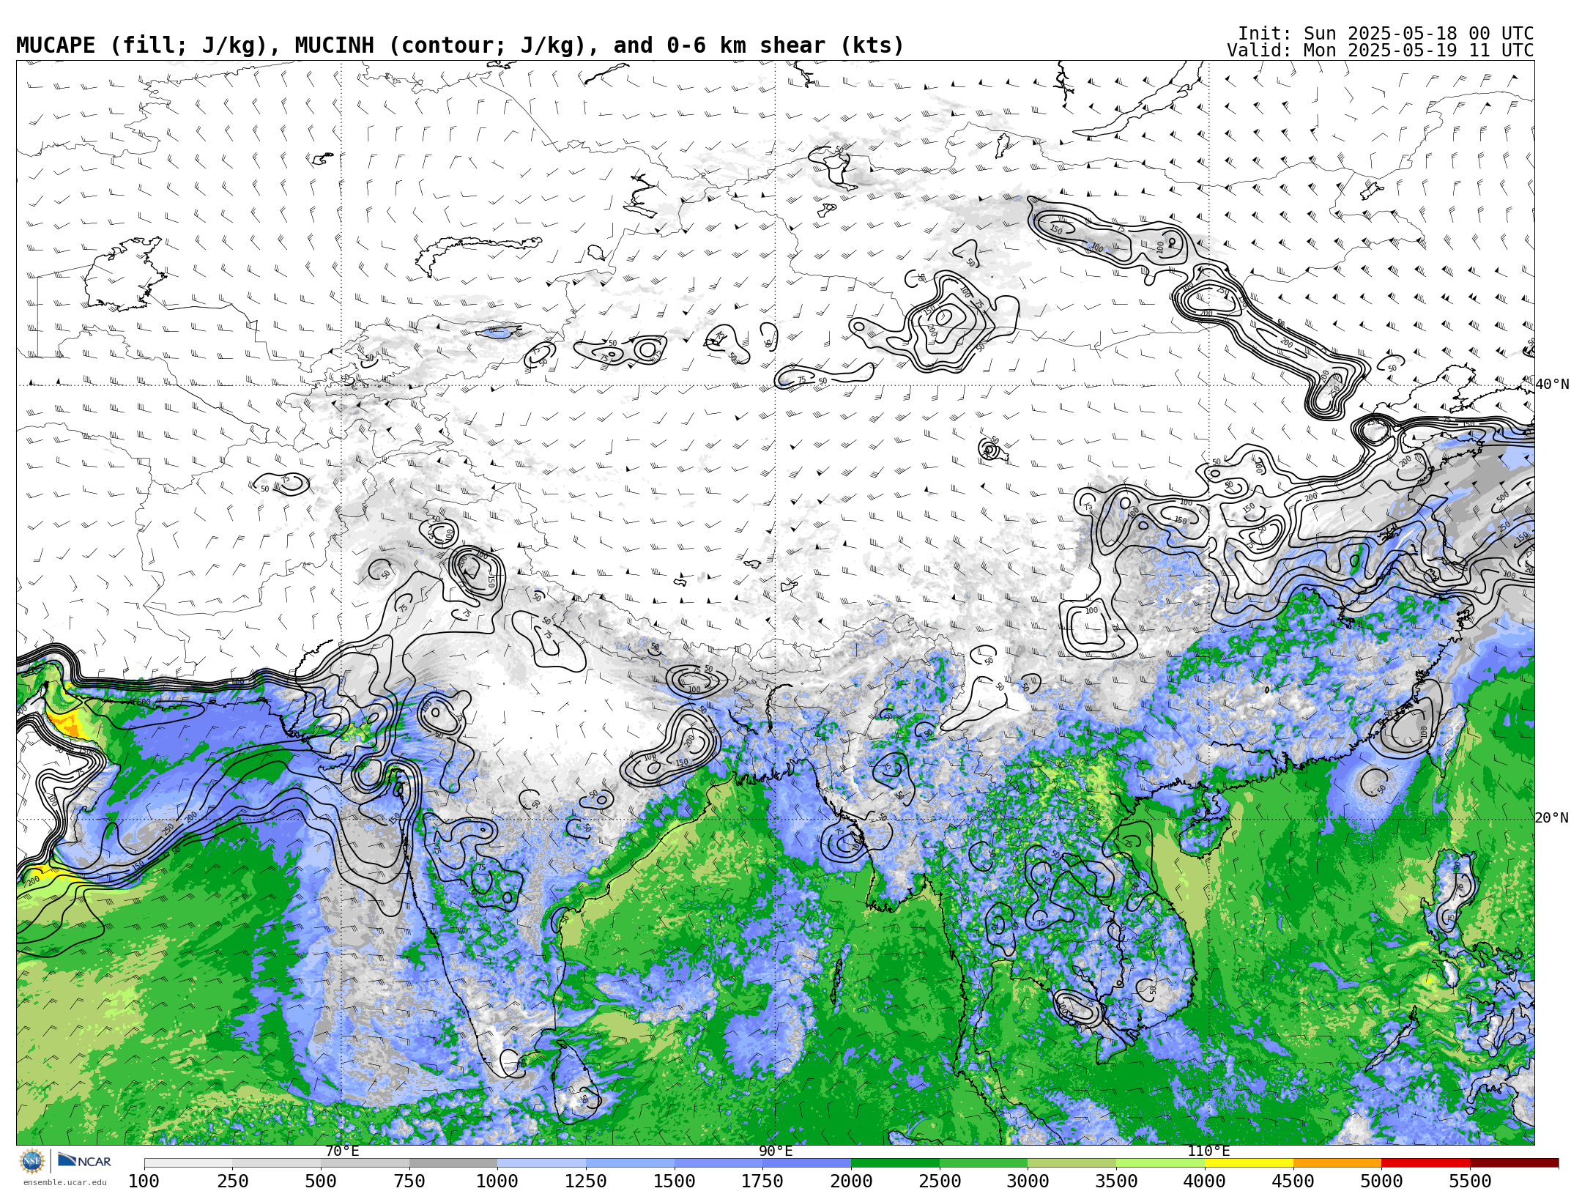This screenshot has height=1191, width=1582.
Task: Click the 1250 colorbar label
Action: (x=586, y=1181)
